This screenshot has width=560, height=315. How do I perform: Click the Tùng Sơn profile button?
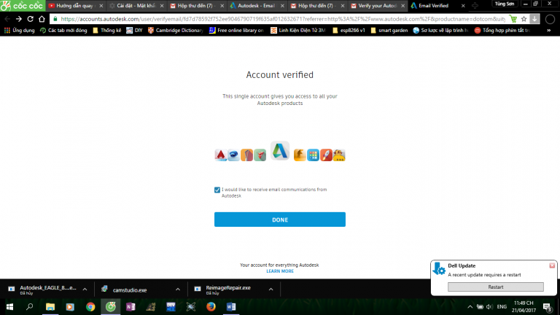click(505, 4)
